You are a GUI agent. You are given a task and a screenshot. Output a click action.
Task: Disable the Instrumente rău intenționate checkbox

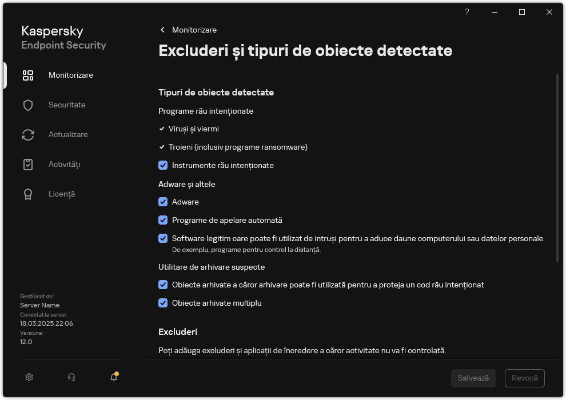point(163,165)
